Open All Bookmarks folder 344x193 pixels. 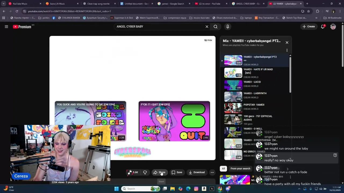click(x=332, y=18)
